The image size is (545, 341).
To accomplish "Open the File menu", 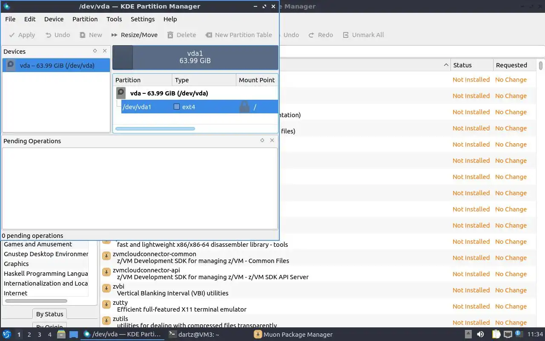I will (10, 19).
